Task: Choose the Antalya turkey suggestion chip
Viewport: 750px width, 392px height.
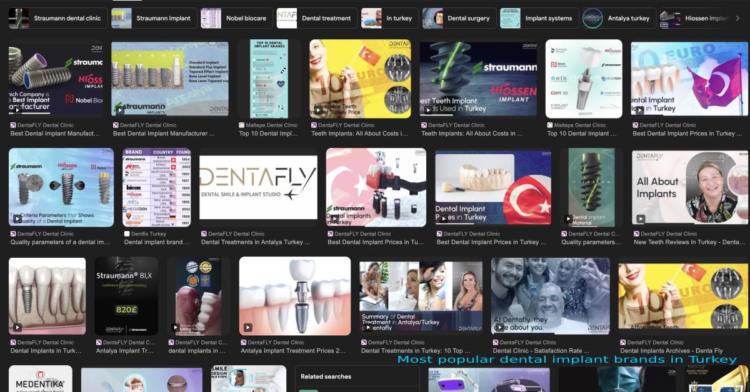Action: tap(619, 18)
